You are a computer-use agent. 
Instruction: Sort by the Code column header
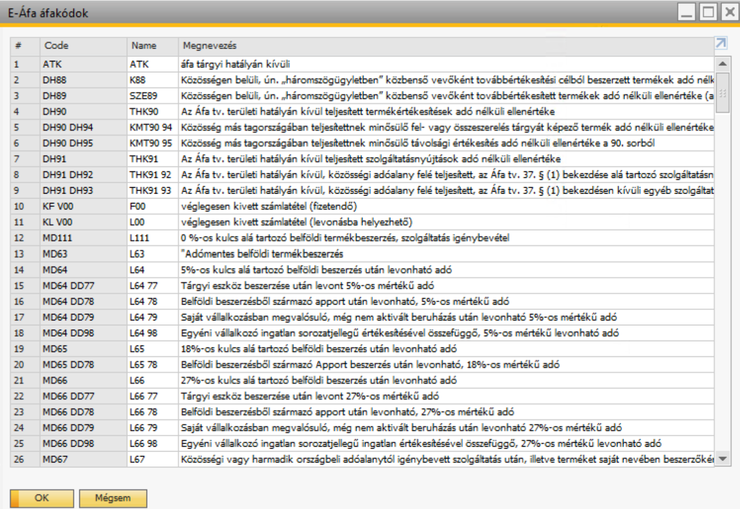tap(83, 46)
